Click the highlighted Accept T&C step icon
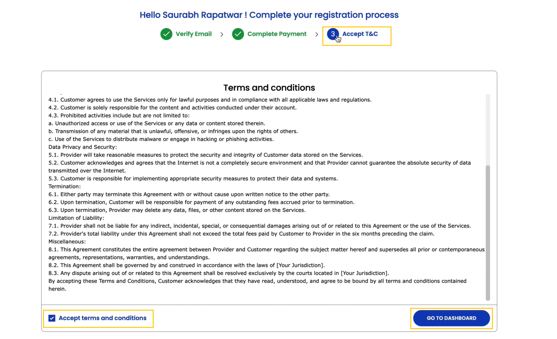This screenshot has height=339, width=557. click(x=333, y=34)
